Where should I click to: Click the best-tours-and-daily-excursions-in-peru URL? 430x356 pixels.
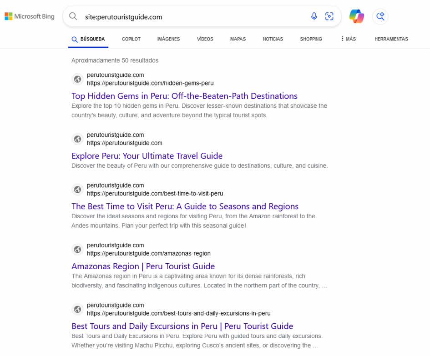click(179, 313)
